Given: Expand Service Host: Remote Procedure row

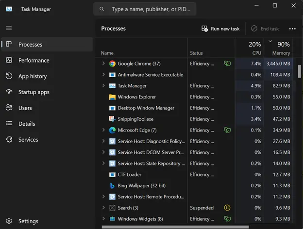Looking at the screenshot, I should pos(103,196).
